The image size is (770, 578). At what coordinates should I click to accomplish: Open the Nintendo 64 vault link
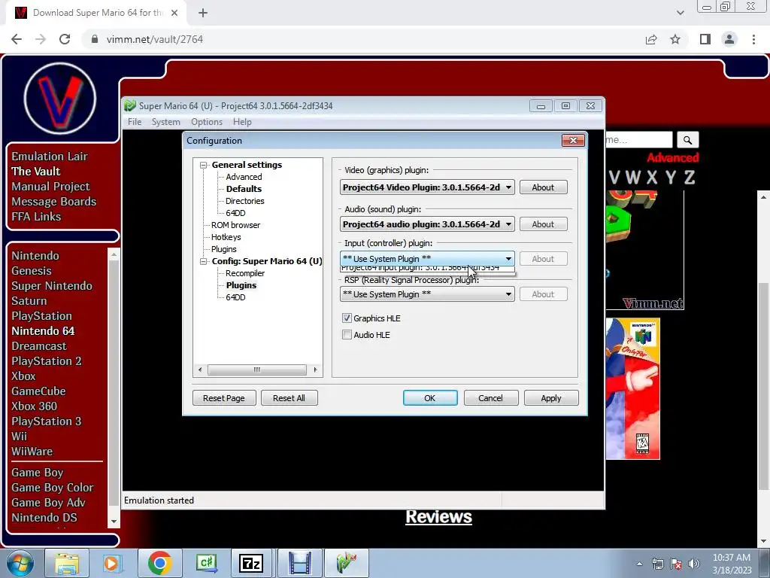[43, 331]
